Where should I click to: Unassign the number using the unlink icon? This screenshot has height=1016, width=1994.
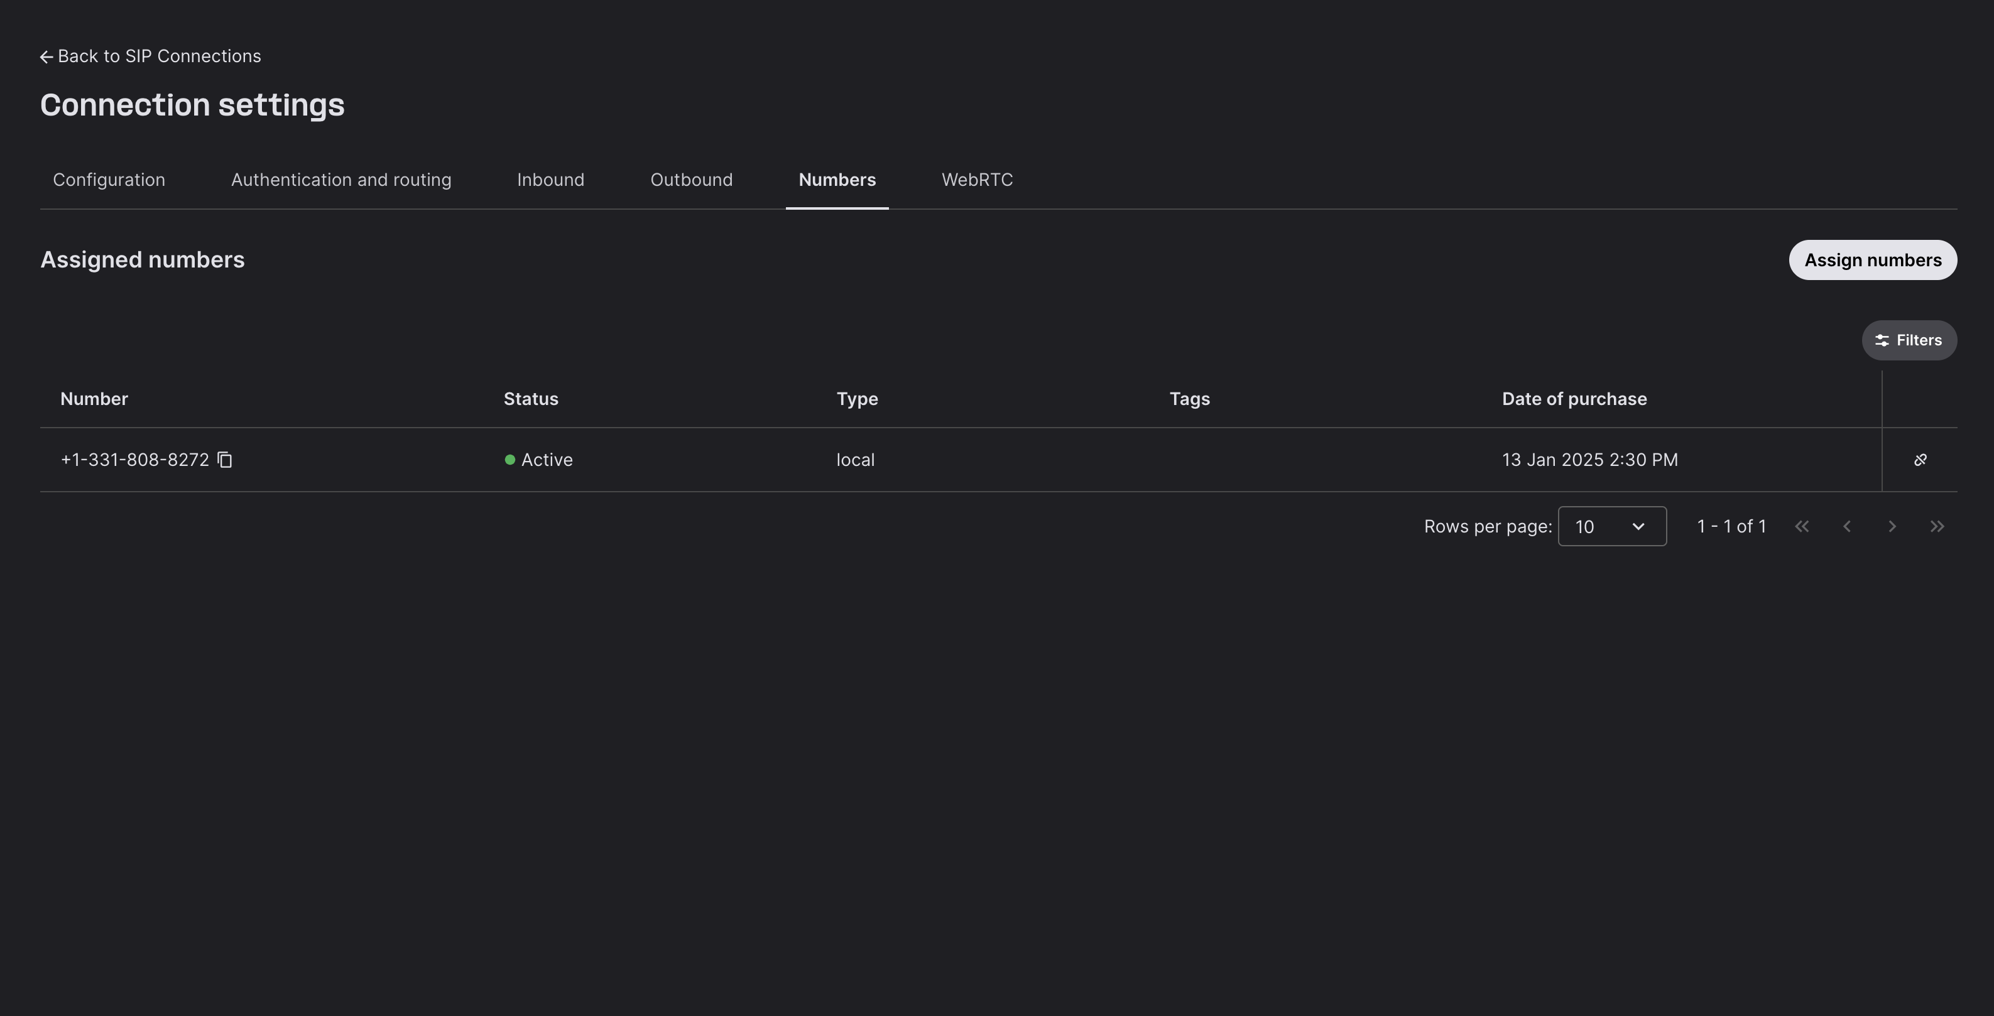pos(1920,460)
